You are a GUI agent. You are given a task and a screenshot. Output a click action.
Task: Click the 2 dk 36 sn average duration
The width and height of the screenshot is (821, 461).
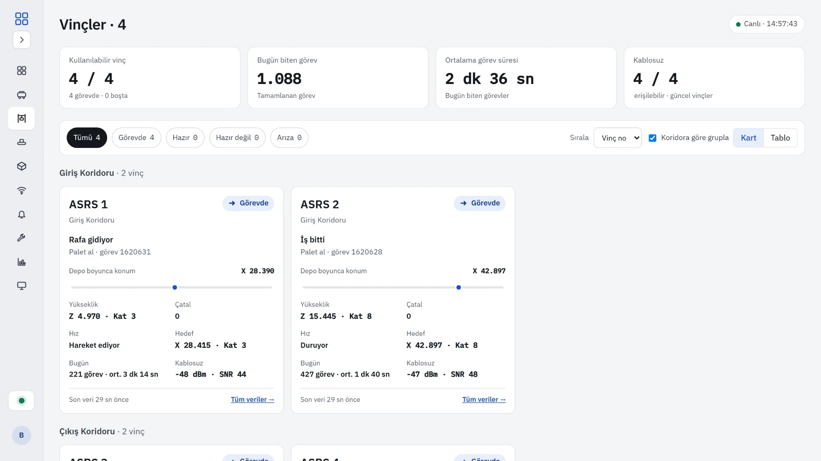pyautogui.click(x=489, y=79)
